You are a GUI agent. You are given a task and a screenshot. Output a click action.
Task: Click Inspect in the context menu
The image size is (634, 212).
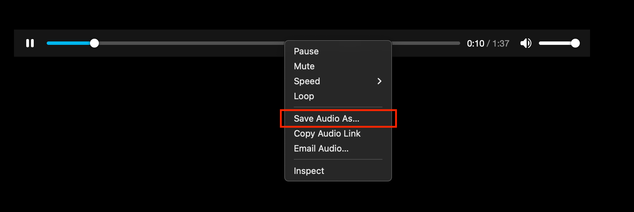pyautogui.click(x=338, y=171)
